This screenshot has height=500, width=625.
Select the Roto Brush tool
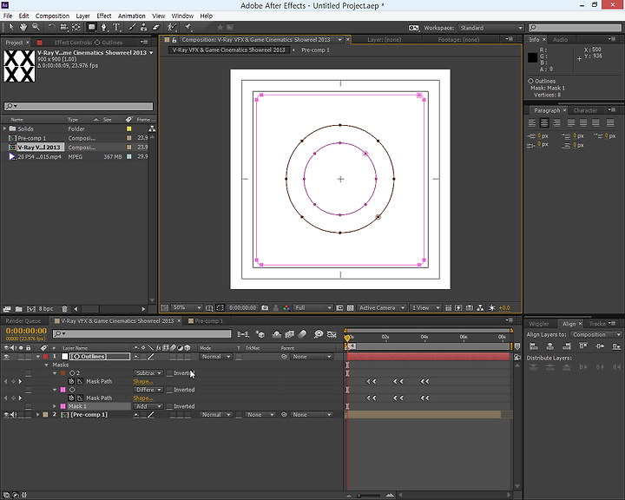pyautogui.click(x=172, y=27)
